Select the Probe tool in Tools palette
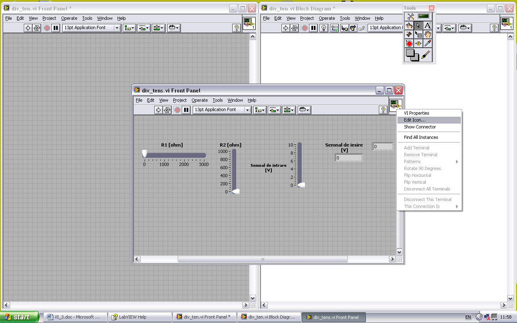Viewport: 517px width, 323px height. tap(418, 44)
